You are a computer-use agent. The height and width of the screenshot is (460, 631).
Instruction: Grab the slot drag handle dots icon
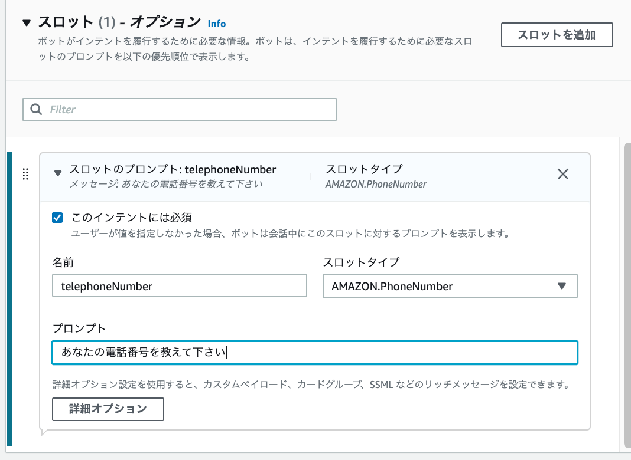[x=25, y=174]
